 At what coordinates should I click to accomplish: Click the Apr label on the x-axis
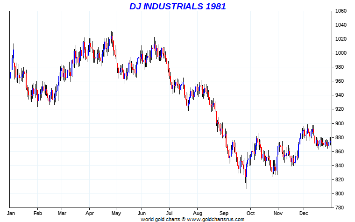tap(90, 214)
